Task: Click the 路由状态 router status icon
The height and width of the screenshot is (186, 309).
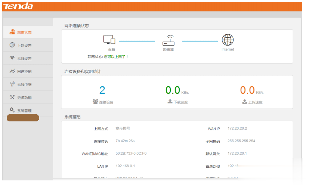Action: click(12, 32)
